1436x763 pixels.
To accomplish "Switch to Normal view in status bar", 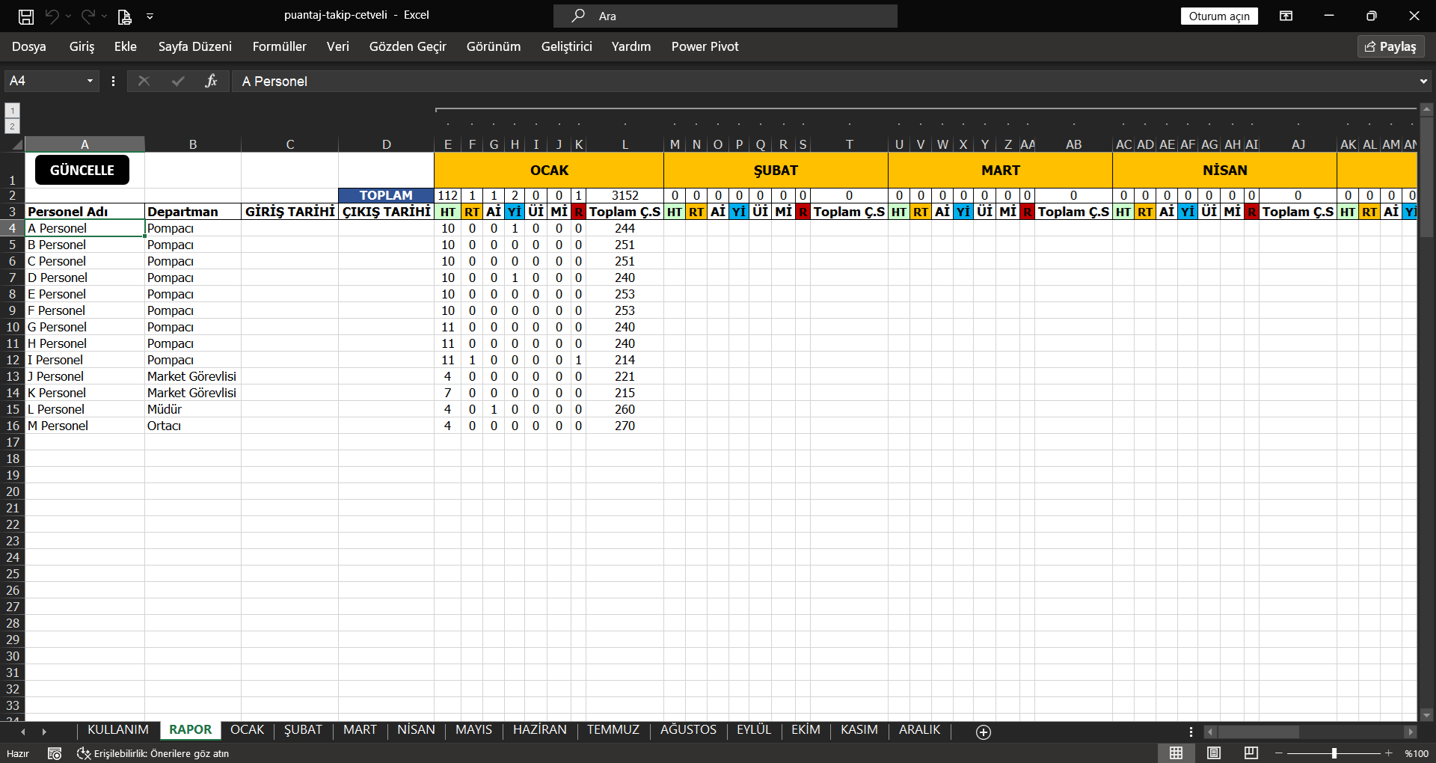I will [x=1176, y=753].
